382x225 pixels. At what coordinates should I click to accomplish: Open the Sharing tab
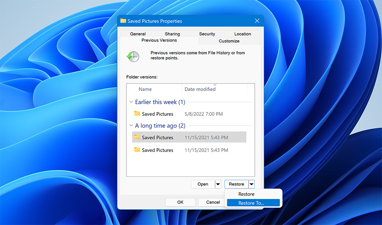point(172,34)
